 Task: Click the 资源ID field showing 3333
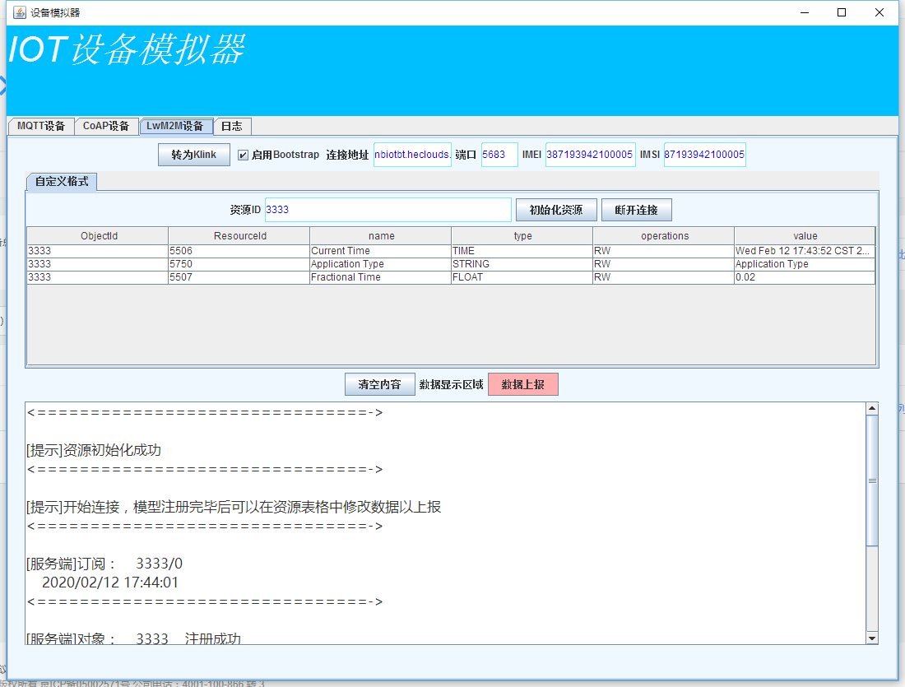click(x=388, y=210)
